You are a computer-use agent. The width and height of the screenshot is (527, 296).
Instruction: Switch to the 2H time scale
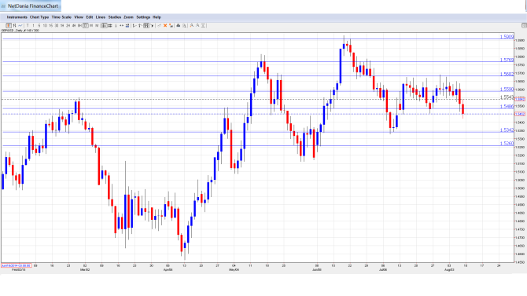(68, 25)
